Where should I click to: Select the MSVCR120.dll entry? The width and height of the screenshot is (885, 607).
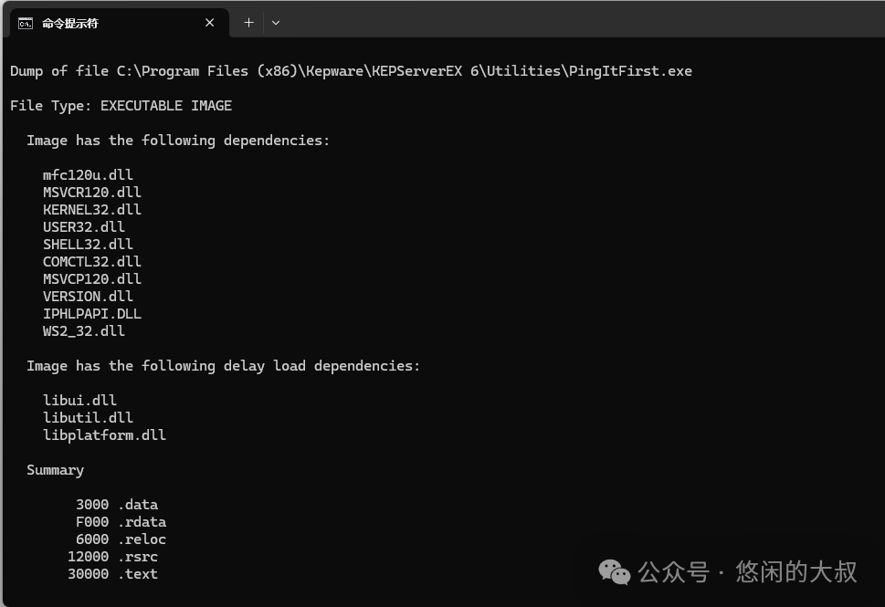pos(91,193)
